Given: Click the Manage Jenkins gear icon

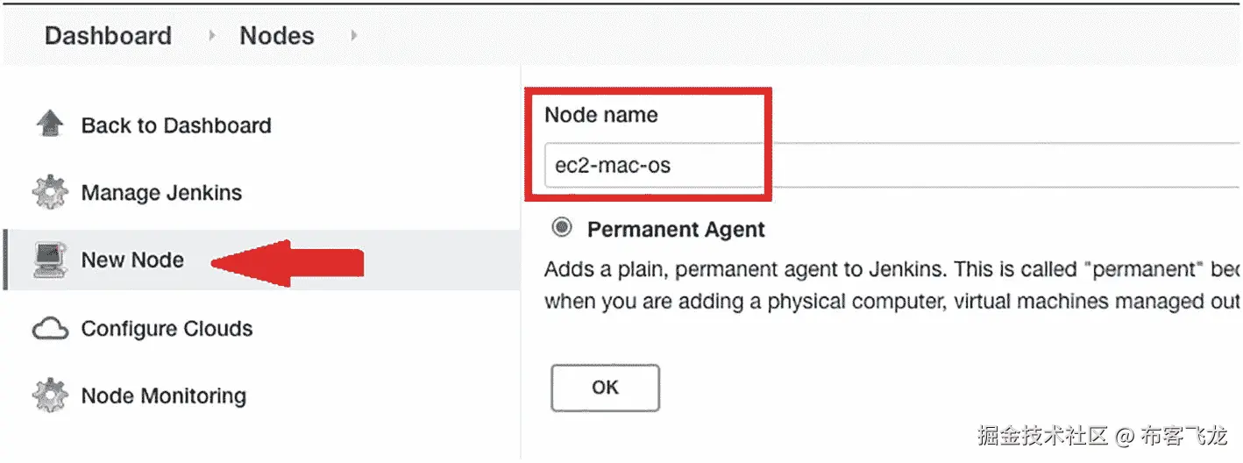Looking at the screenshot, I should click(49, 193).
